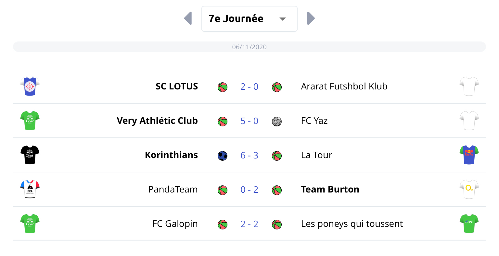Open Ararat Futshbol Klub team name
The width and height of the screenshot is (499, 256).
[x=344, y=86]
